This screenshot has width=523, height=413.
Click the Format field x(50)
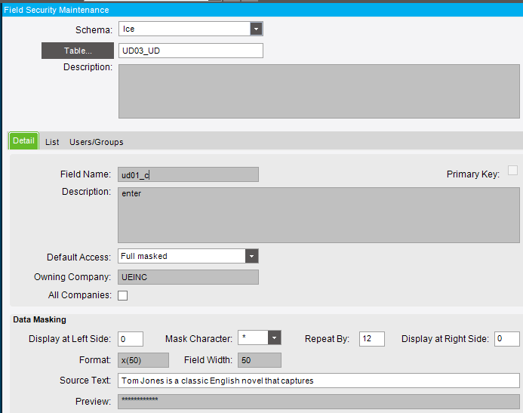pyautogui.click(x=143, y=360)
